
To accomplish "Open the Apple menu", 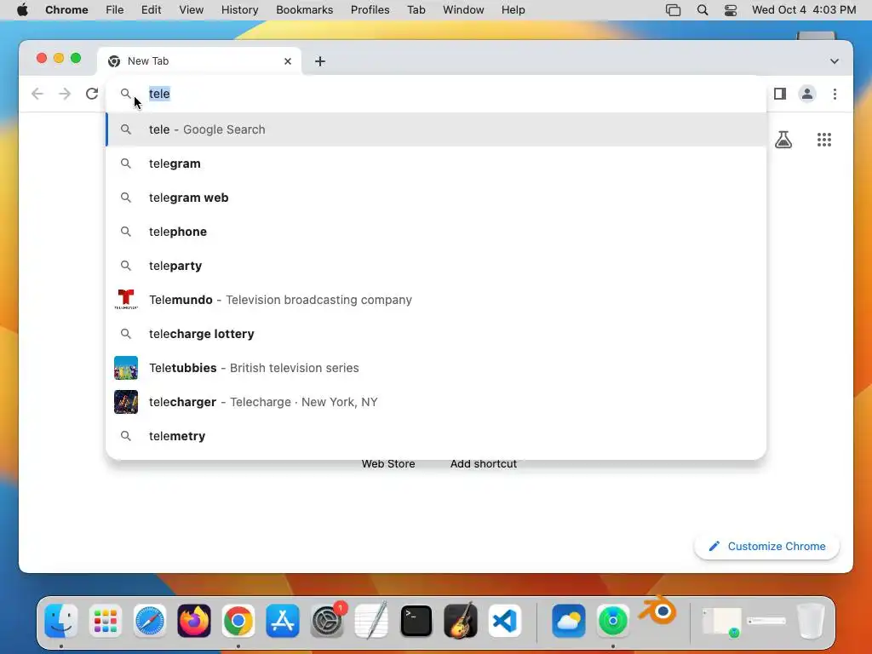I will (x=22, y=10).
